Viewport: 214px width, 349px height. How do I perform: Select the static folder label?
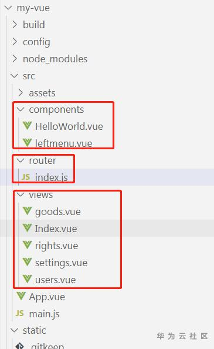point(34,330)
